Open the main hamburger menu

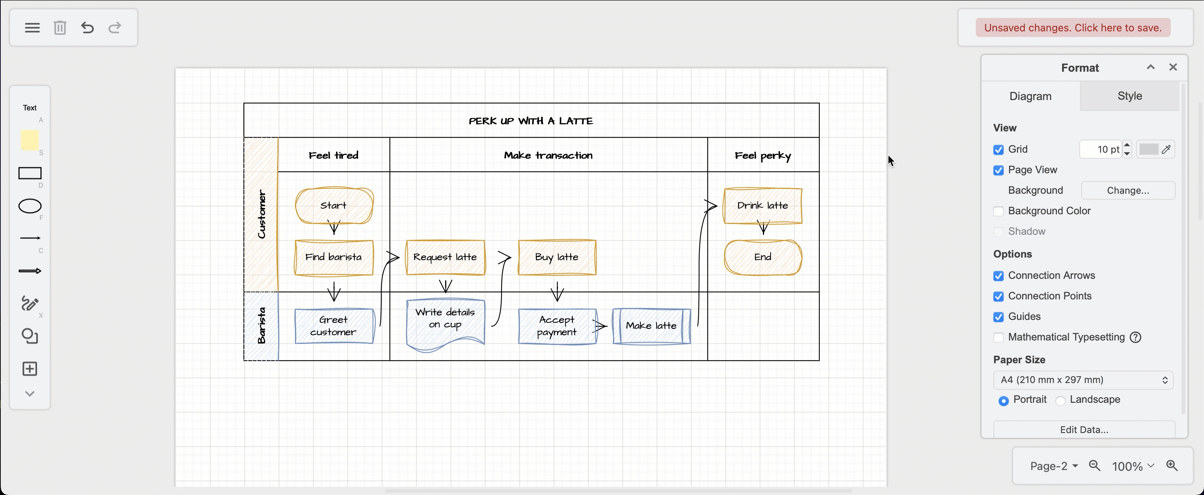[x=32, y=28]
